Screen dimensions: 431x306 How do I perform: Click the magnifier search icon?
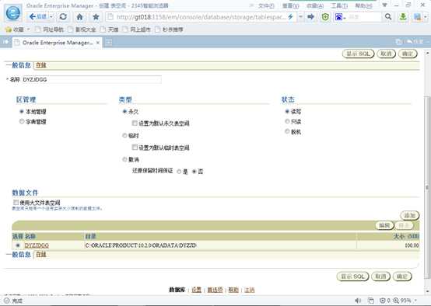pos(388,17)
